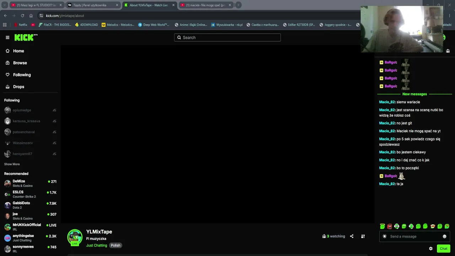
Task: Open the Edifier R2730DB bookmark
Action: pyautogui.click(x=299, y=25)
